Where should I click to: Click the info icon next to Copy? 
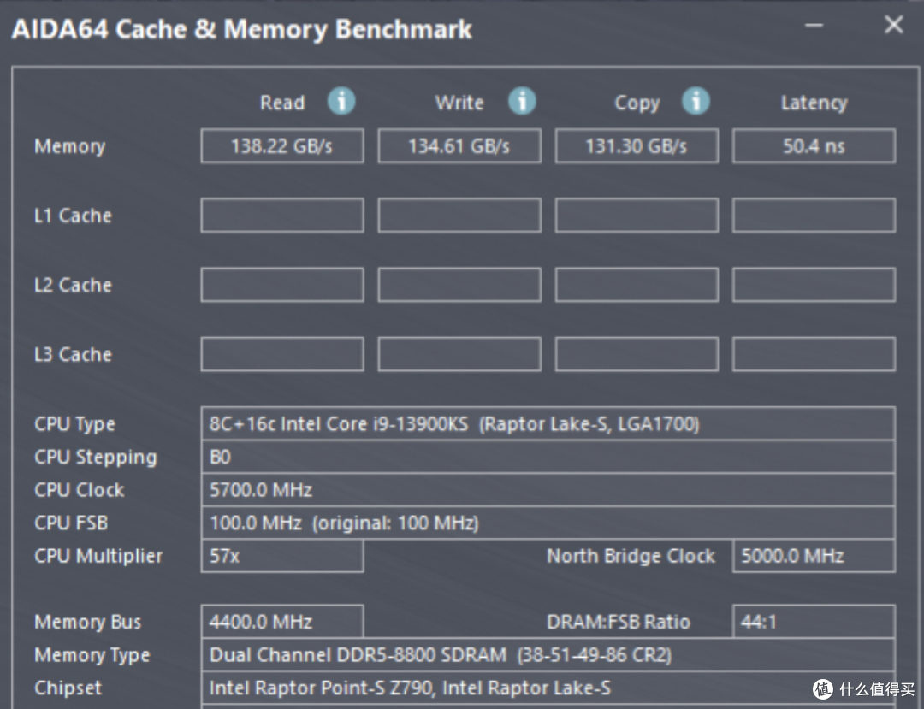coord(696,102)
